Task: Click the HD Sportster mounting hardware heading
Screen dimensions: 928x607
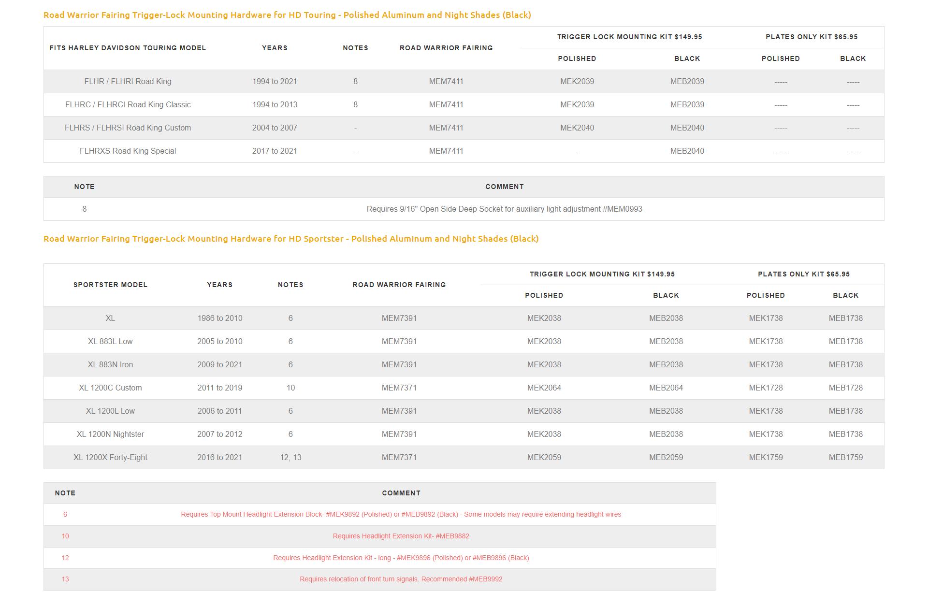Action: point(291,239)
